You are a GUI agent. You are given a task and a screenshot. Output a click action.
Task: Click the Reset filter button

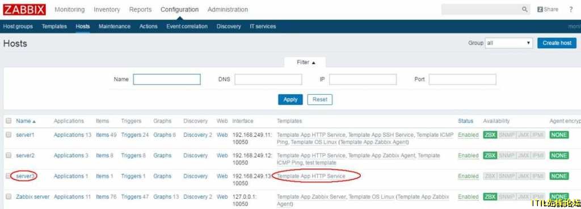pyautogui.click(x=320, y=99)
